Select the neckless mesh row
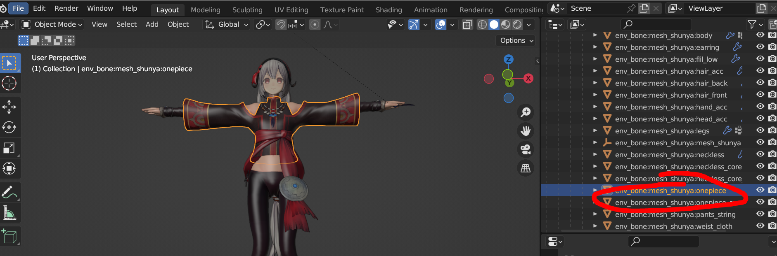Viewport: 777px width, 256px height. 669,155
